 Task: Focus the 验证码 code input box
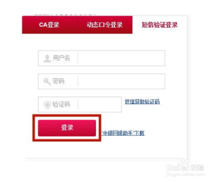coord(100,104)
